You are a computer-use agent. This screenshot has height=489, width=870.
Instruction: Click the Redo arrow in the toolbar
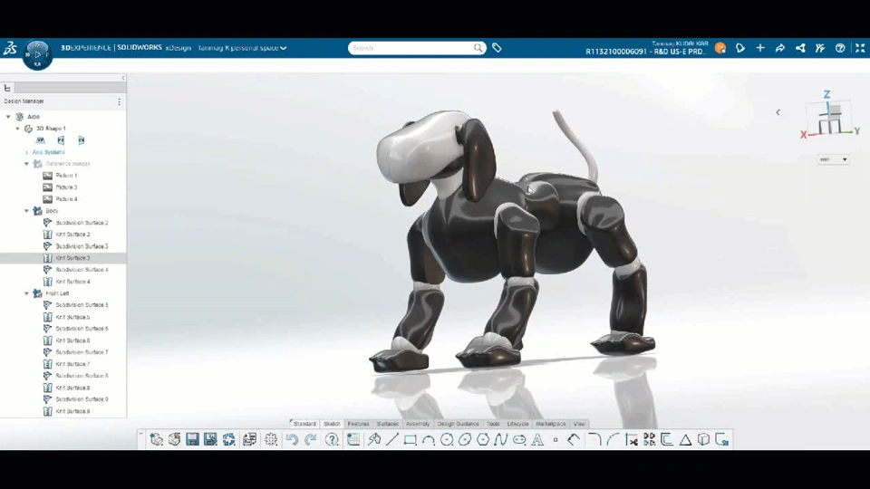coord(310,440)
